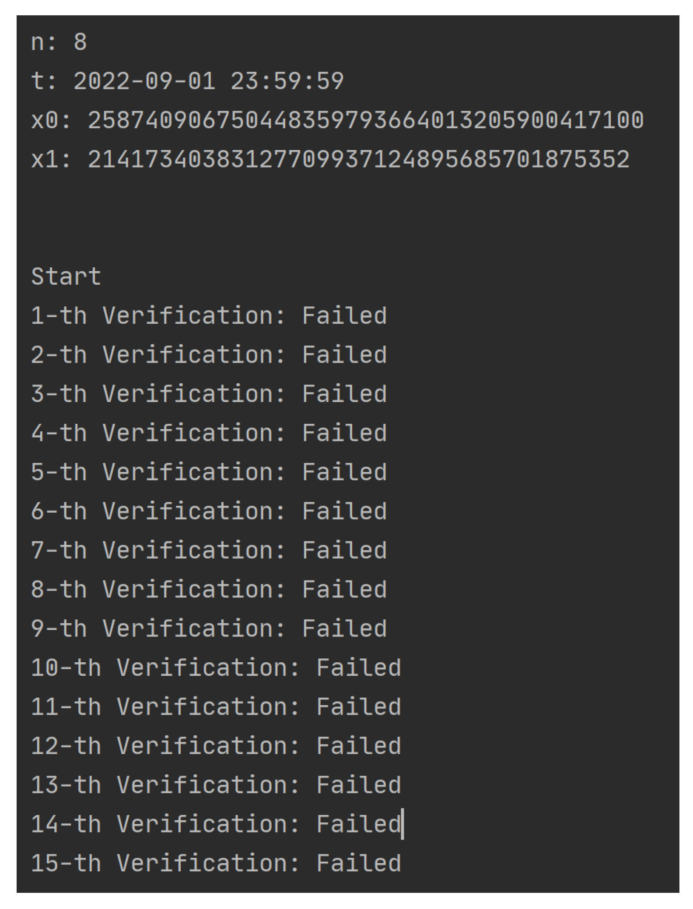Image resolution: width=693 pixels, height=909 pixels.
Task: Select the 2-th Verification Failed line
Action: 209,355
